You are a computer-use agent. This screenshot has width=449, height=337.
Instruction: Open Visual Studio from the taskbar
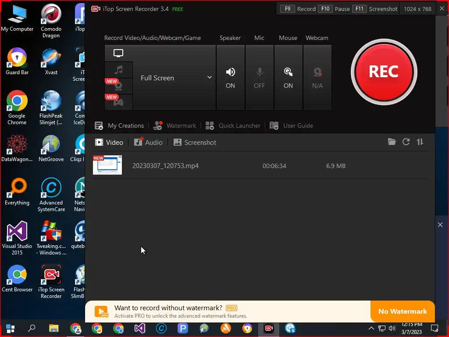140,328
